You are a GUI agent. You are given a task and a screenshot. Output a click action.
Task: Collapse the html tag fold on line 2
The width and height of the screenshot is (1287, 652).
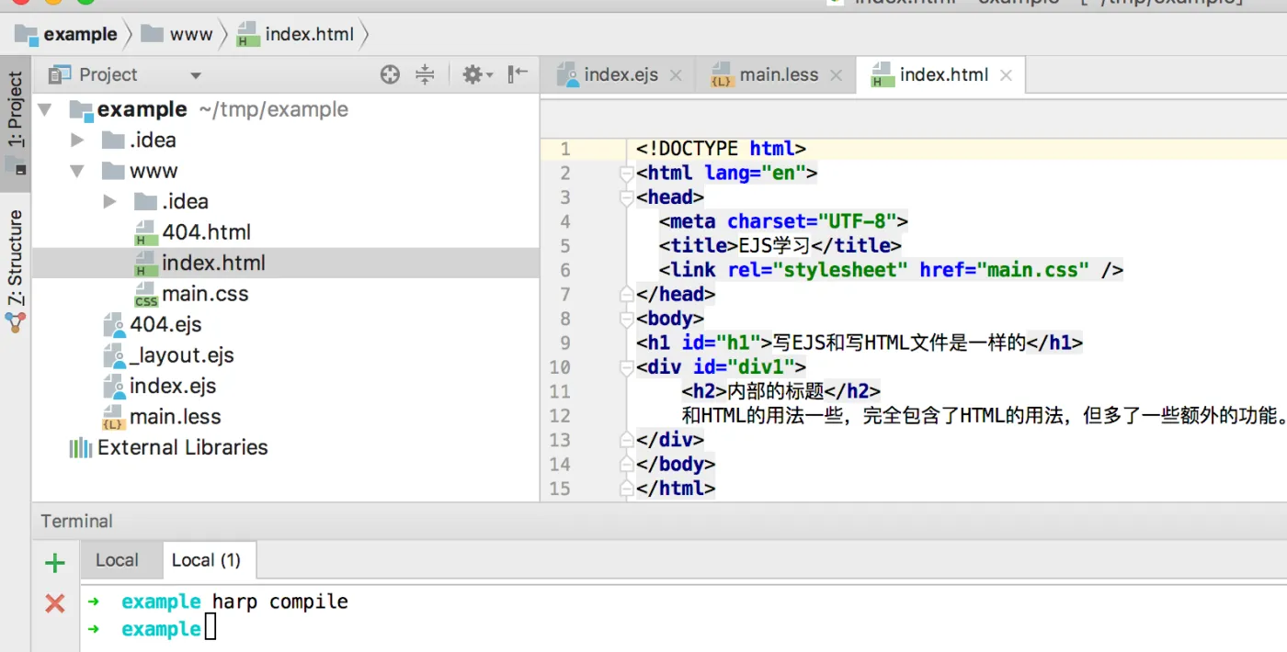(x=628, y=174)
